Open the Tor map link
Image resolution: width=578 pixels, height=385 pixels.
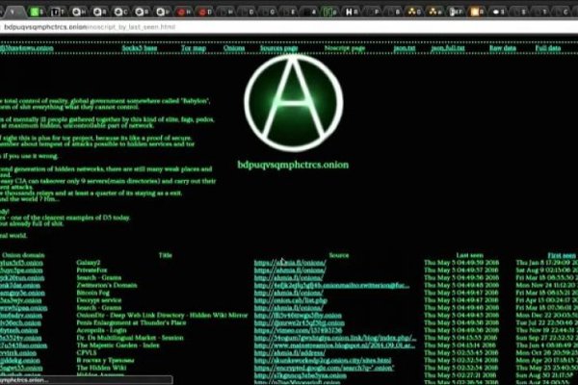194,48
